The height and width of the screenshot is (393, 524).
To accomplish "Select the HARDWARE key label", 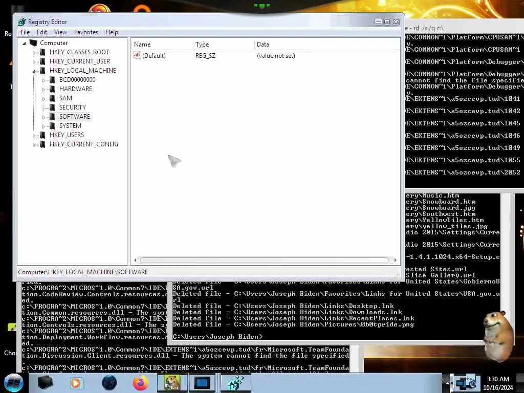I will coord(76,89).
